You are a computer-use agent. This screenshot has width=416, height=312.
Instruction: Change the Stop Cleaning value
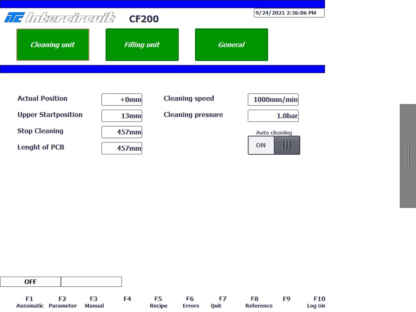coord(122,132)
